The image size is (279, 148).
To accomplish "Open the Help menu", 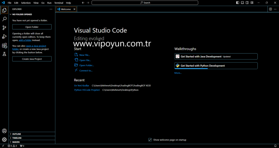I will tap(68, 3).
